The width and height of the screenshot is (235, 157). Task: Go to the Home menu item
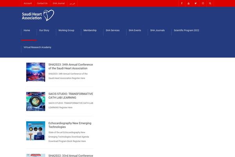point(27,30)
